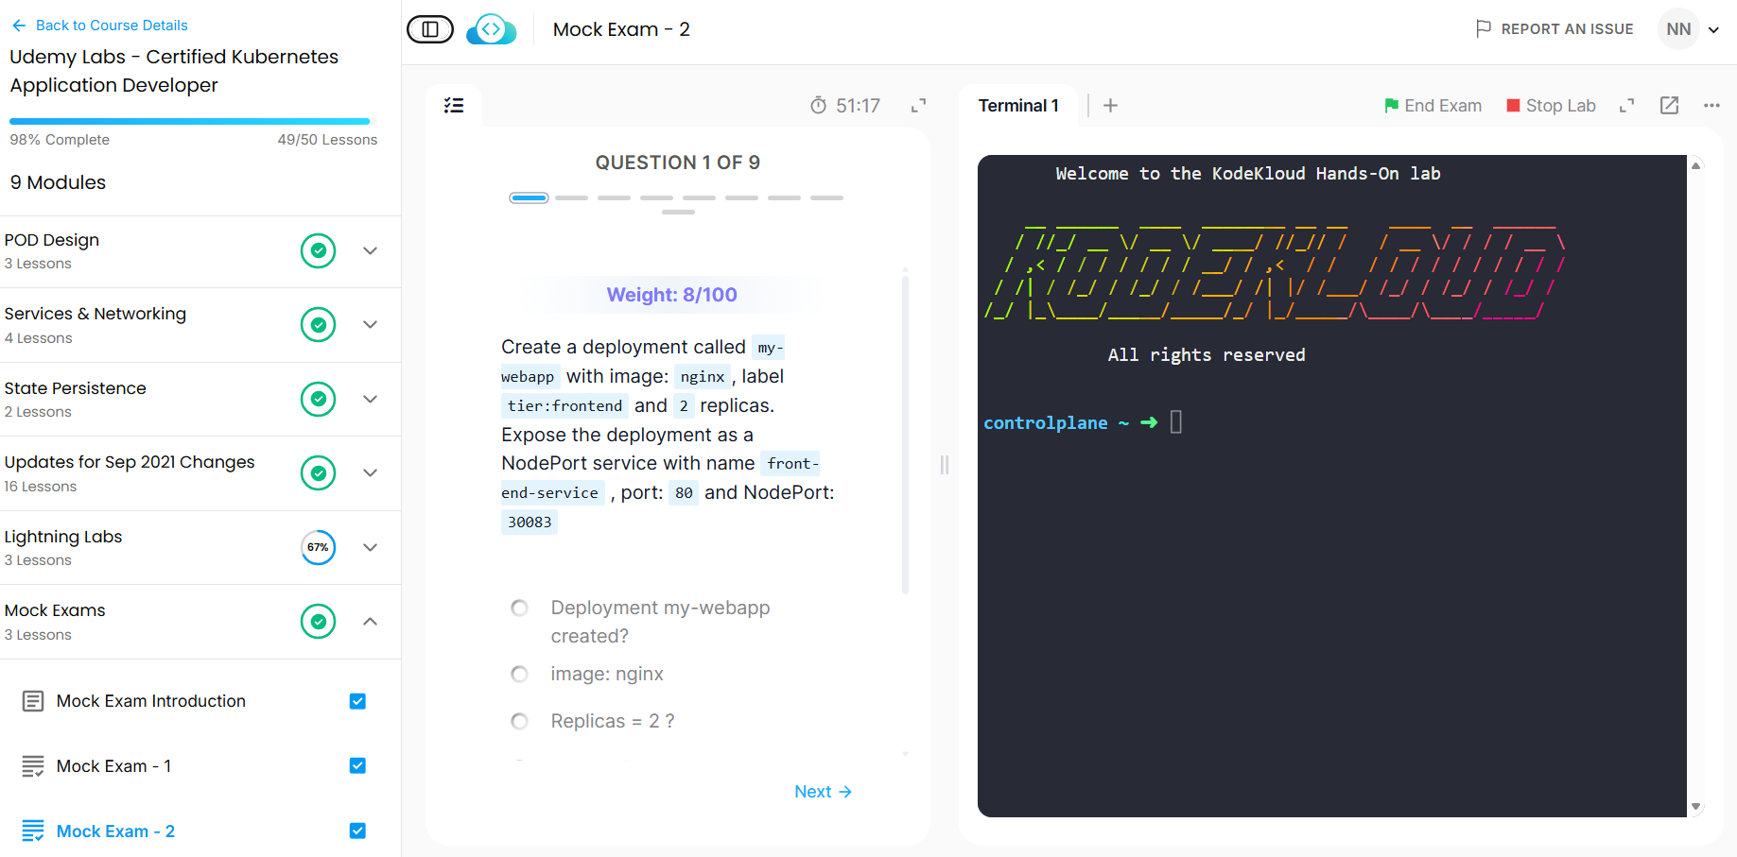Click the panel resize divider handle
The width and height of the screenshot is (1737, 857).
tap(944, 464)
